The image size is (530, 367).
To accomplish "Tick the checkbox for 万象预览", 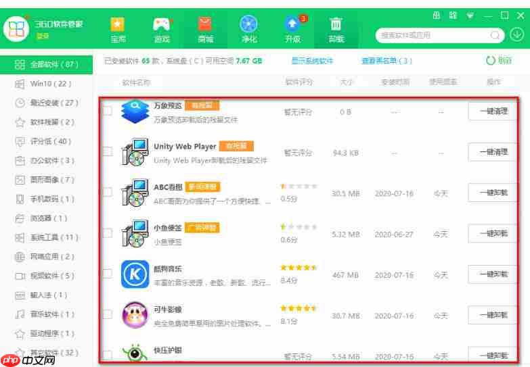I will click(x=108, y=111).
